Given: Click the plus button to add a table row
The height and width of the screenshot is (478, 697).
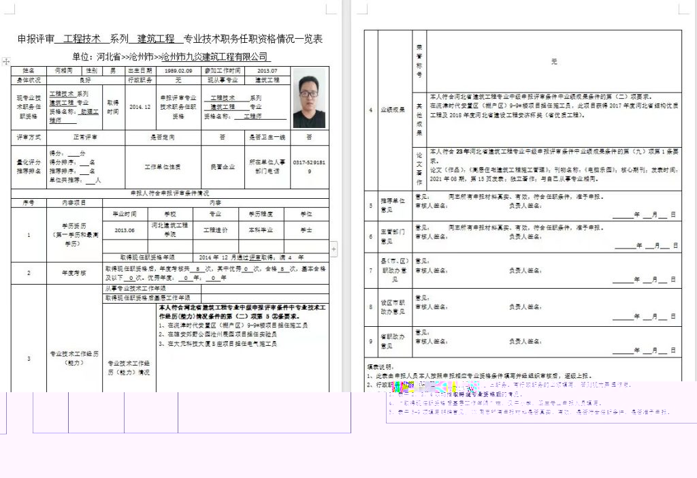Looking at the screenshot, I should click(x=334, y=249).
